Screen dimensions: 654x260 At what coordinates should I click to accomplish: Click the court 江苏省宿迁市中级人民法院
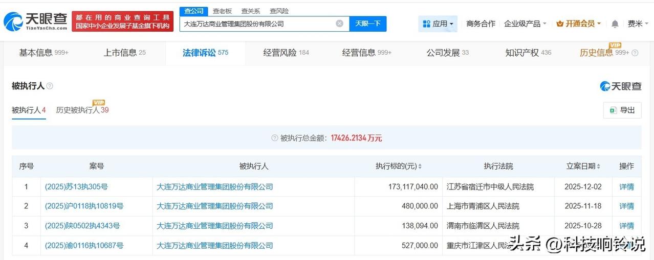click(490, 187)
